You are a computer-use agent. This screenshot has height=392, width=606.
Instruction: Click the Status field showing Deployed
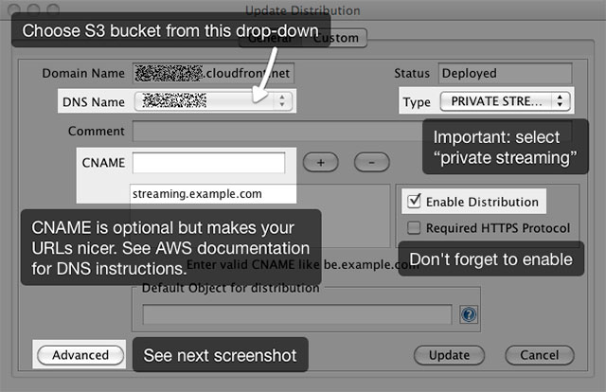tap(505, 73)
